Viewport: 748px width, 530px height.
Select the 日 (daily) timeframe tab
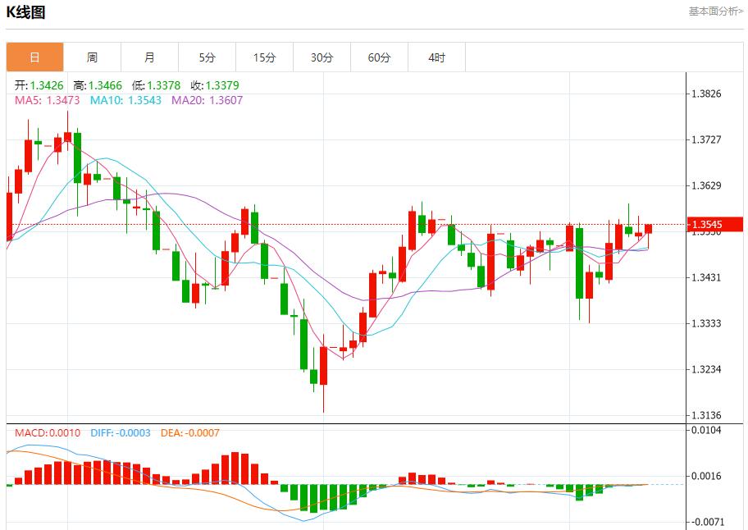point(34,57)
